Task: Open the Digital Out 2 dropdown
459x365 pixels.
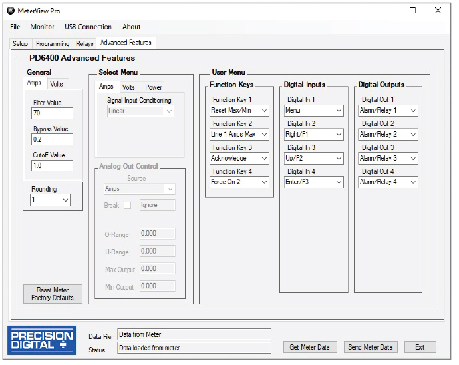Action: (x=388, y=135)
